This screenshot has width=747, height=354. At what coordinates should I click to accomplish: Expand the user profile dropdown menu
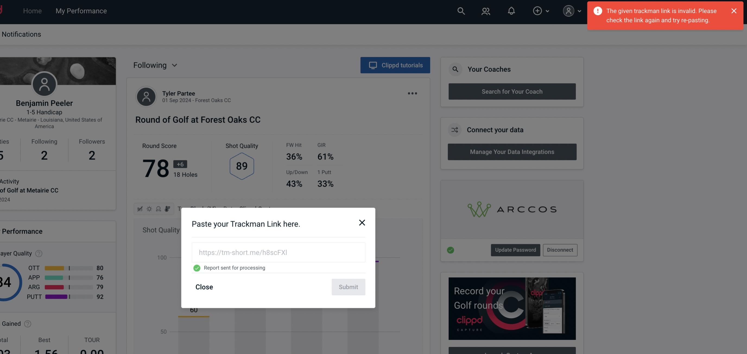(x=572, y=11)
